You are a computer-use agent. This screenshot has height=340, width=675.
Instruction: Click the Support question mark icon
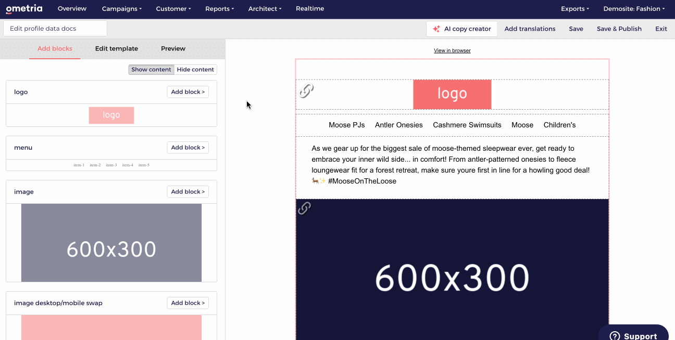(x=615, y=335)
